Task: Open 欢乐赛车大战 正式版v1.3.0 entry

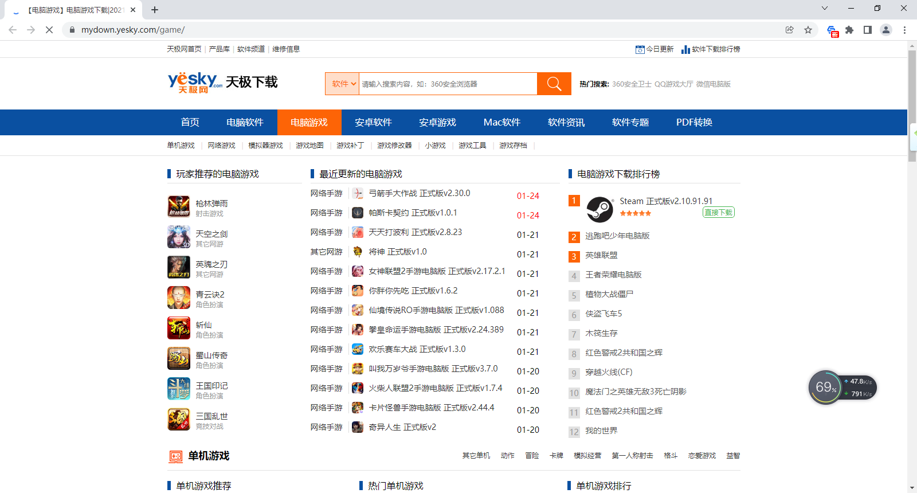Action: click(417, 349)
